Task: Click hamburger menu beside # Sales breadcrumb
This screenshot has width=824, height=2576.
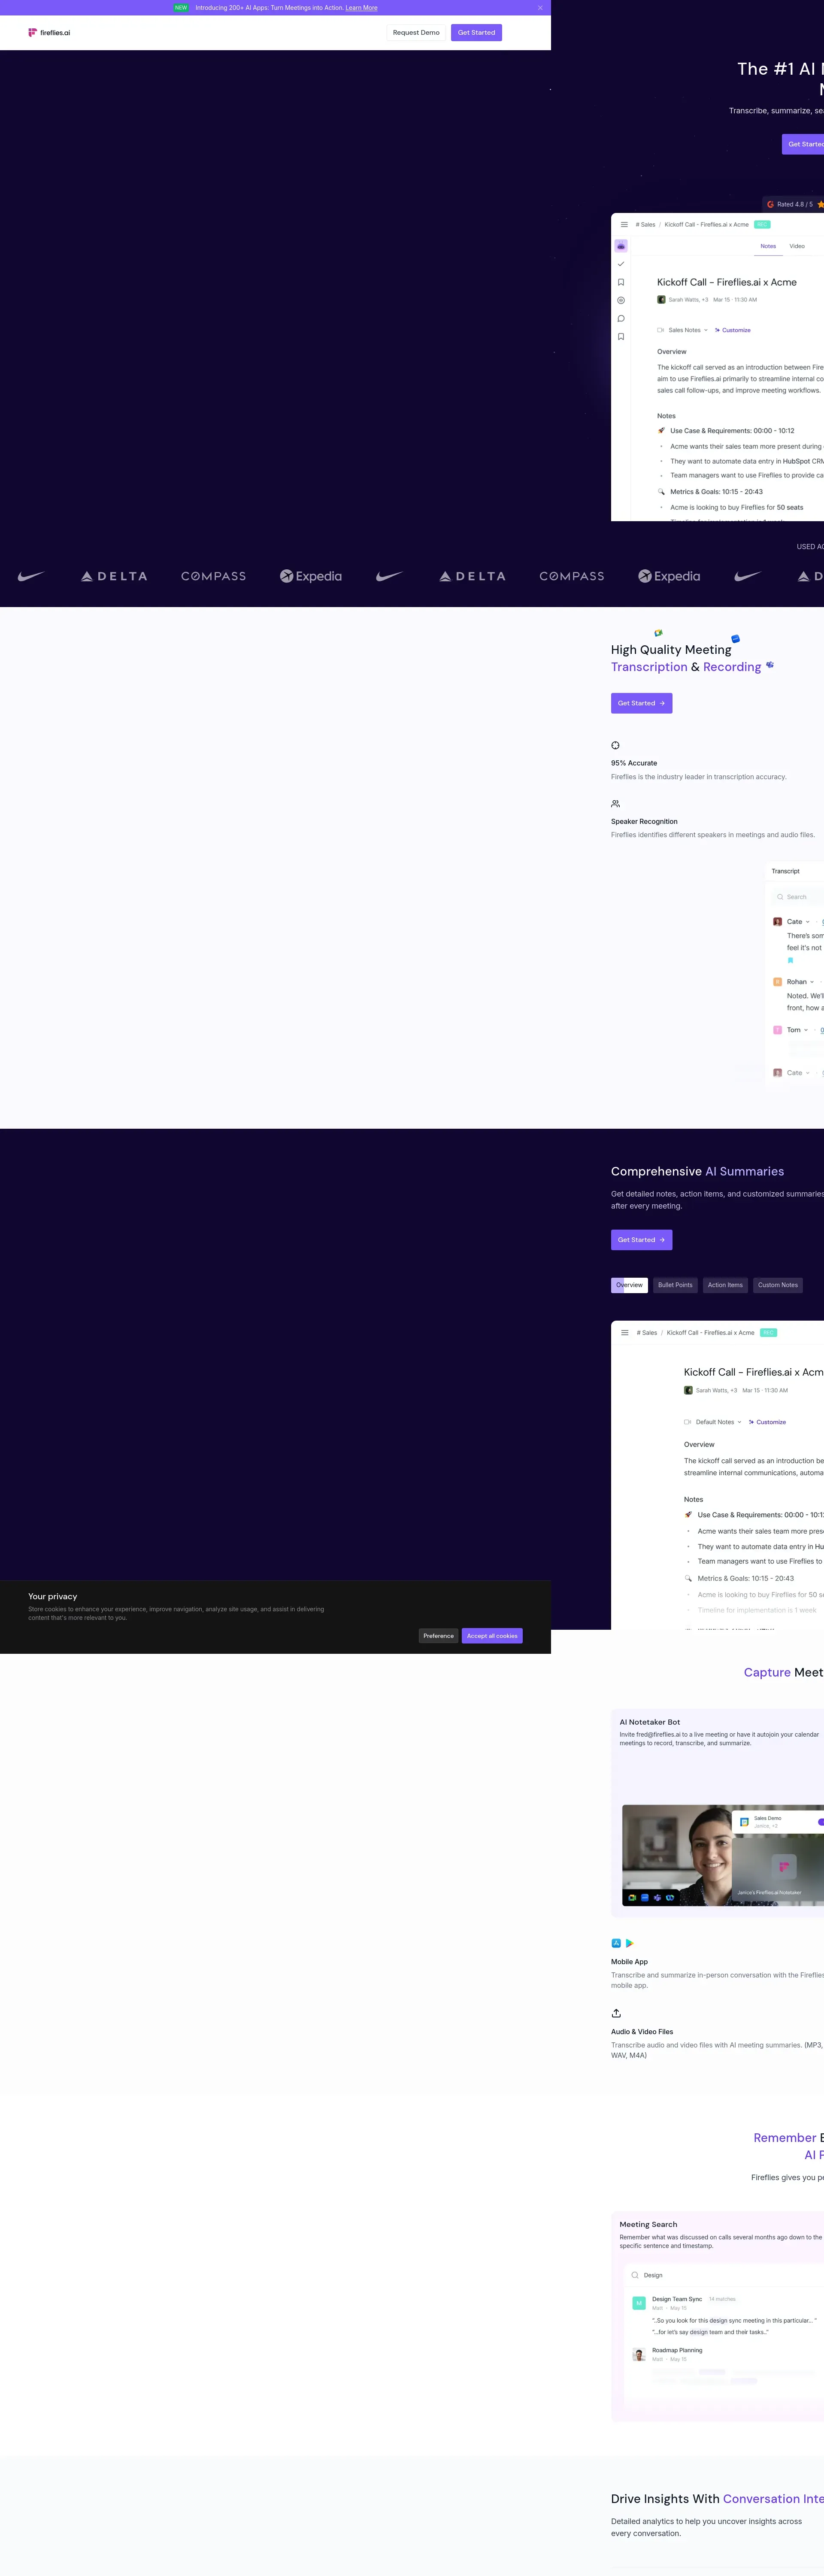Action: (x=624, y=225)
